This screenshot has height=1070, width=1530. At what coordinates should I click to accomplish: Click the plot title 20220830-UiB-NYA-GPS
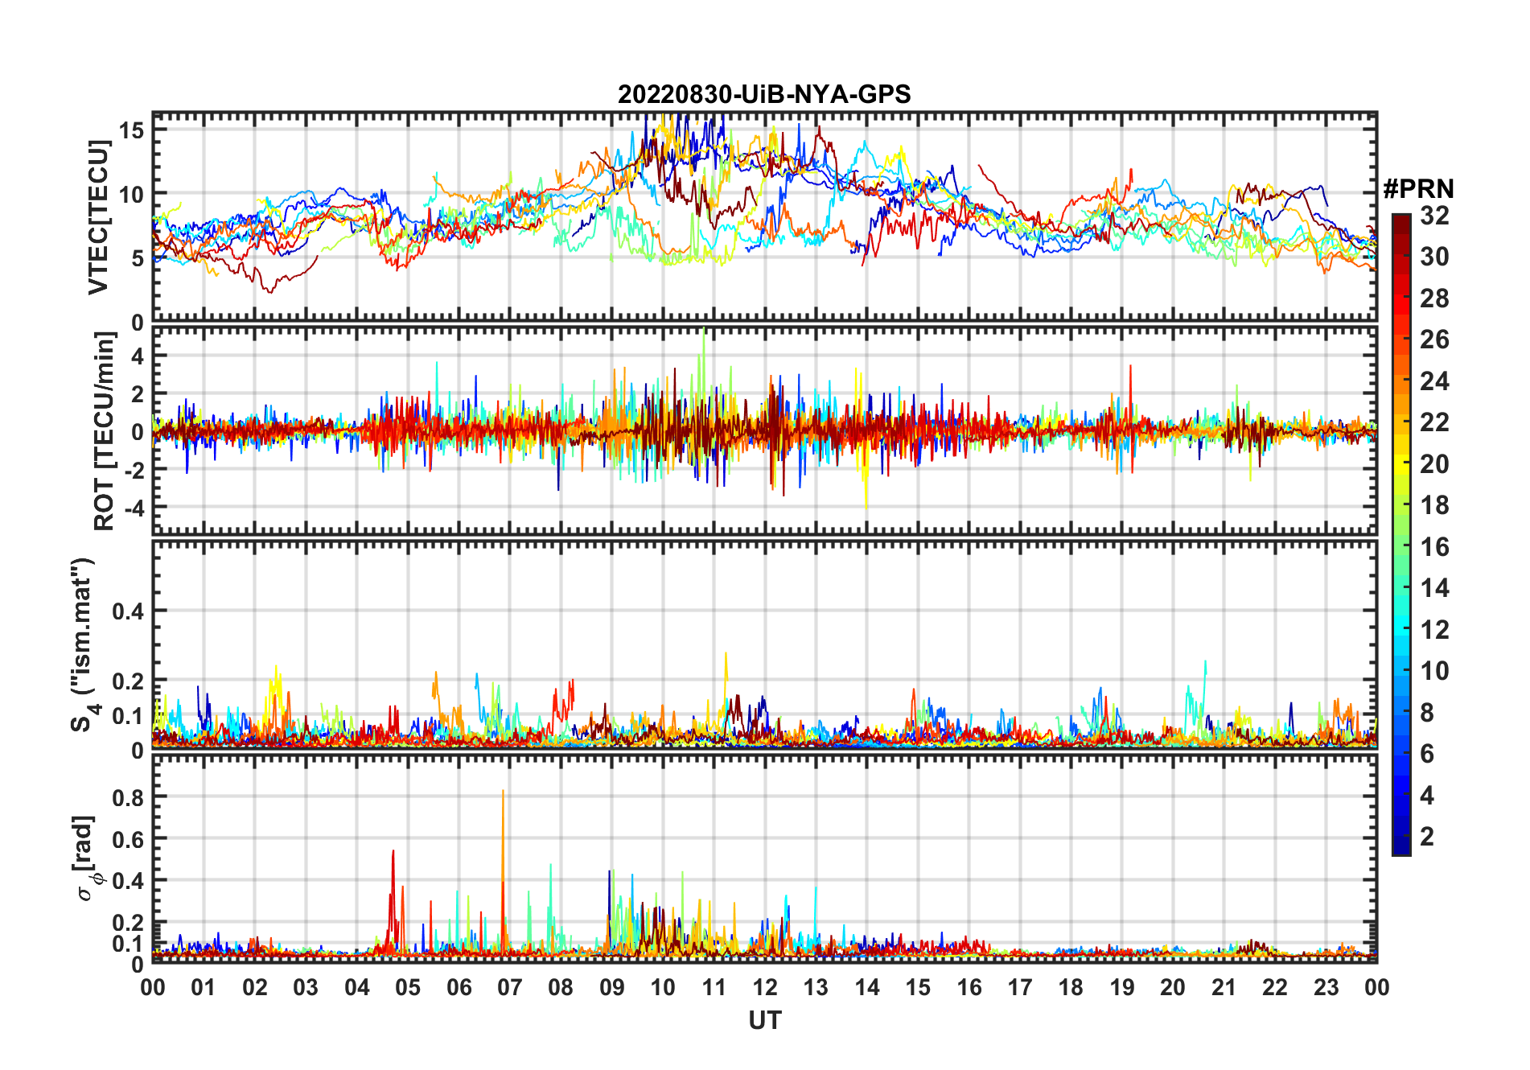[x=764, y=94]
